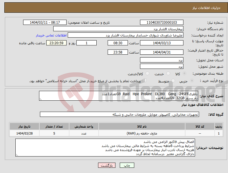Click the deadline time field 08:30

(118, 43)
